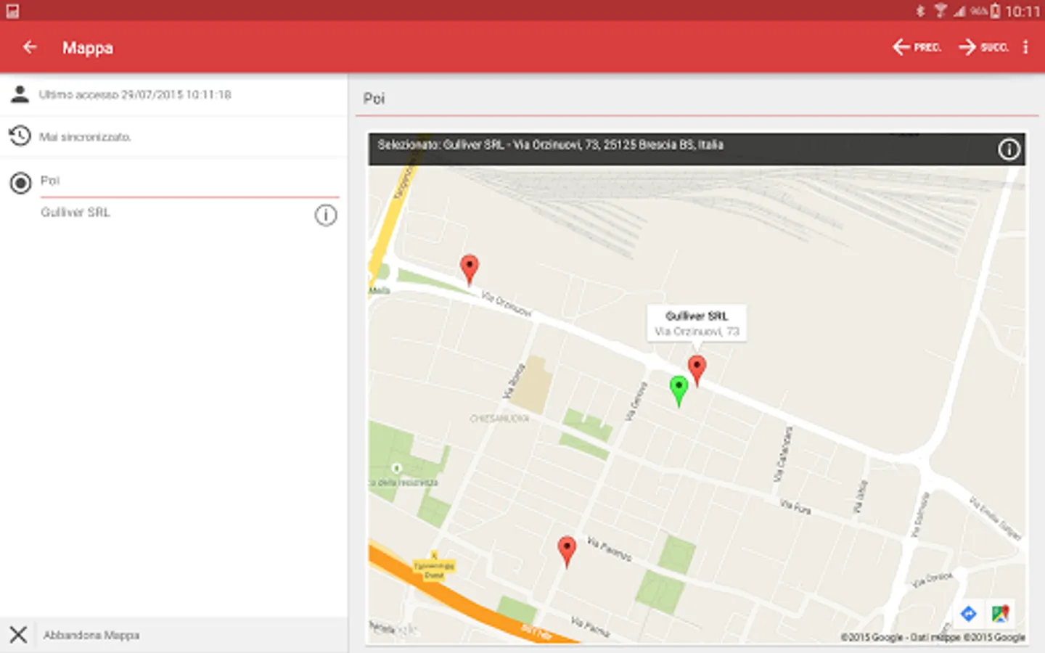Open info for Gulliver SRL list row
The image size is (1045, 653).
(326, 215)
